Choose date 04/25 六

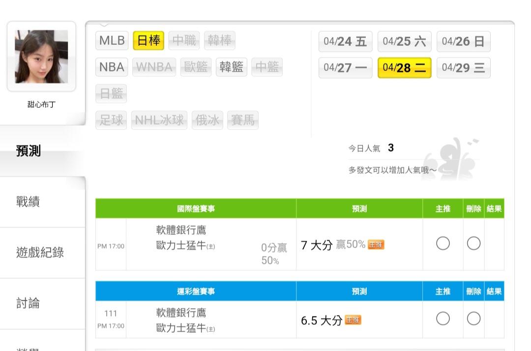point(404,42)
